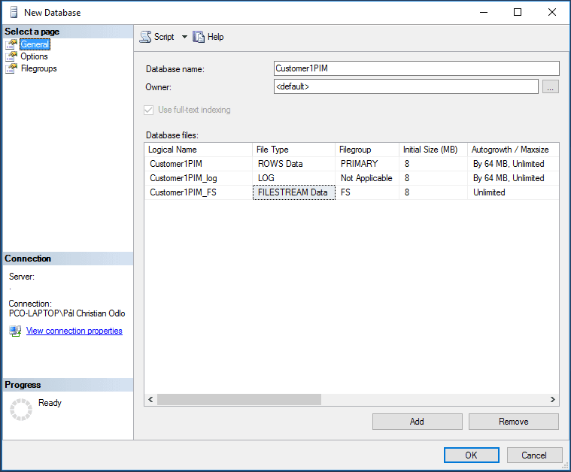Click the New Database title bar icon
The height and width of the screenshot is (472, 571).
coord(14,12)
